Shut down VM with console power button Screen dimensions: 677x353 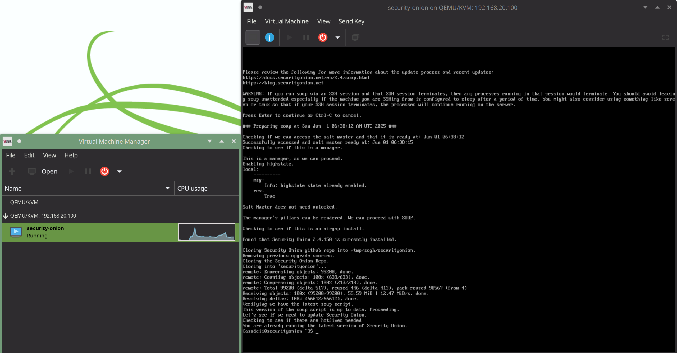point(323,37)
